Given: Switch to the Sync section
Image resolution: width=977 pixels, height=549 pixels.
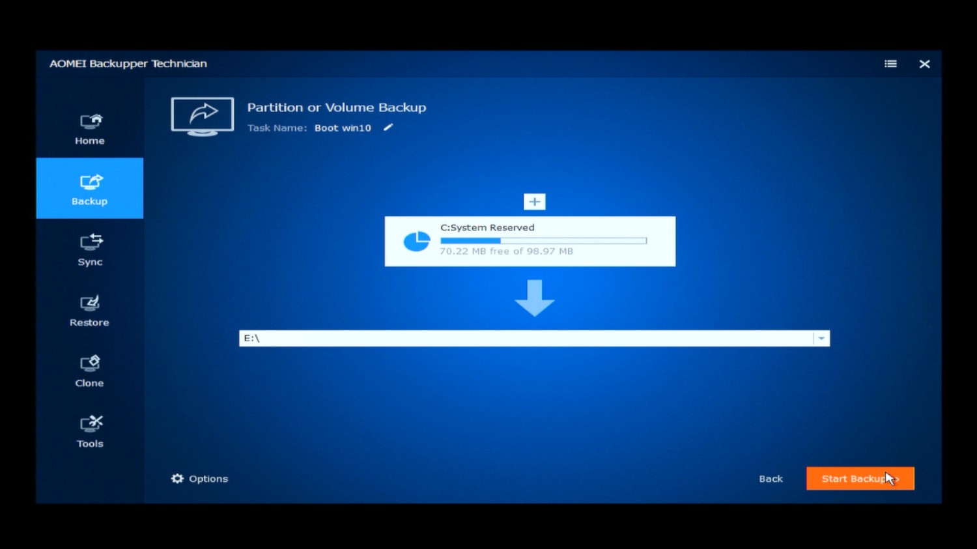Looking at the screenshot, I should [90, 249].
